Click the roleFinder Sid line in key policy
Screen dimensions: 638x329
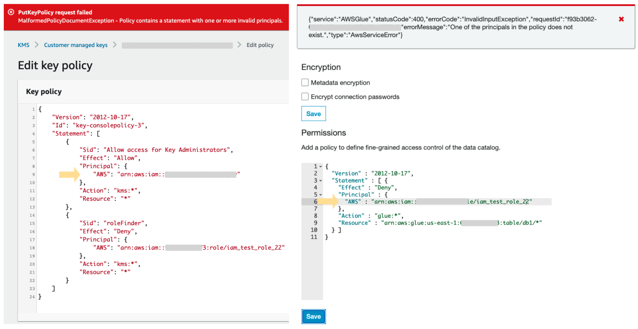(113, 223)
